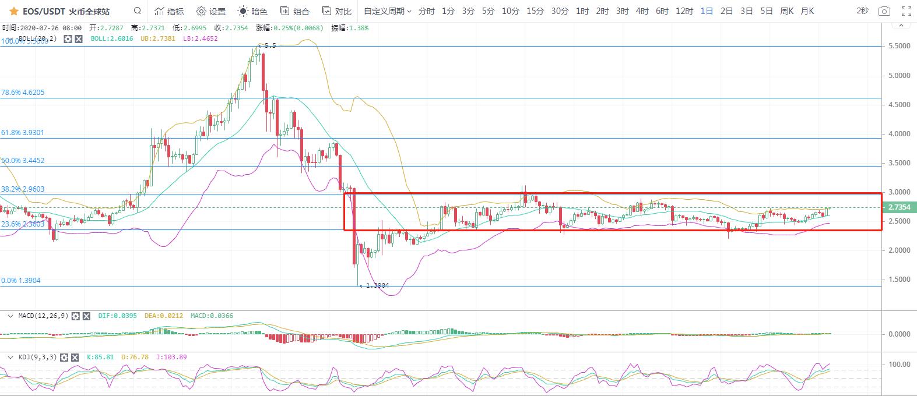Select the 周K weekly timeframe

tap(786, 11)
